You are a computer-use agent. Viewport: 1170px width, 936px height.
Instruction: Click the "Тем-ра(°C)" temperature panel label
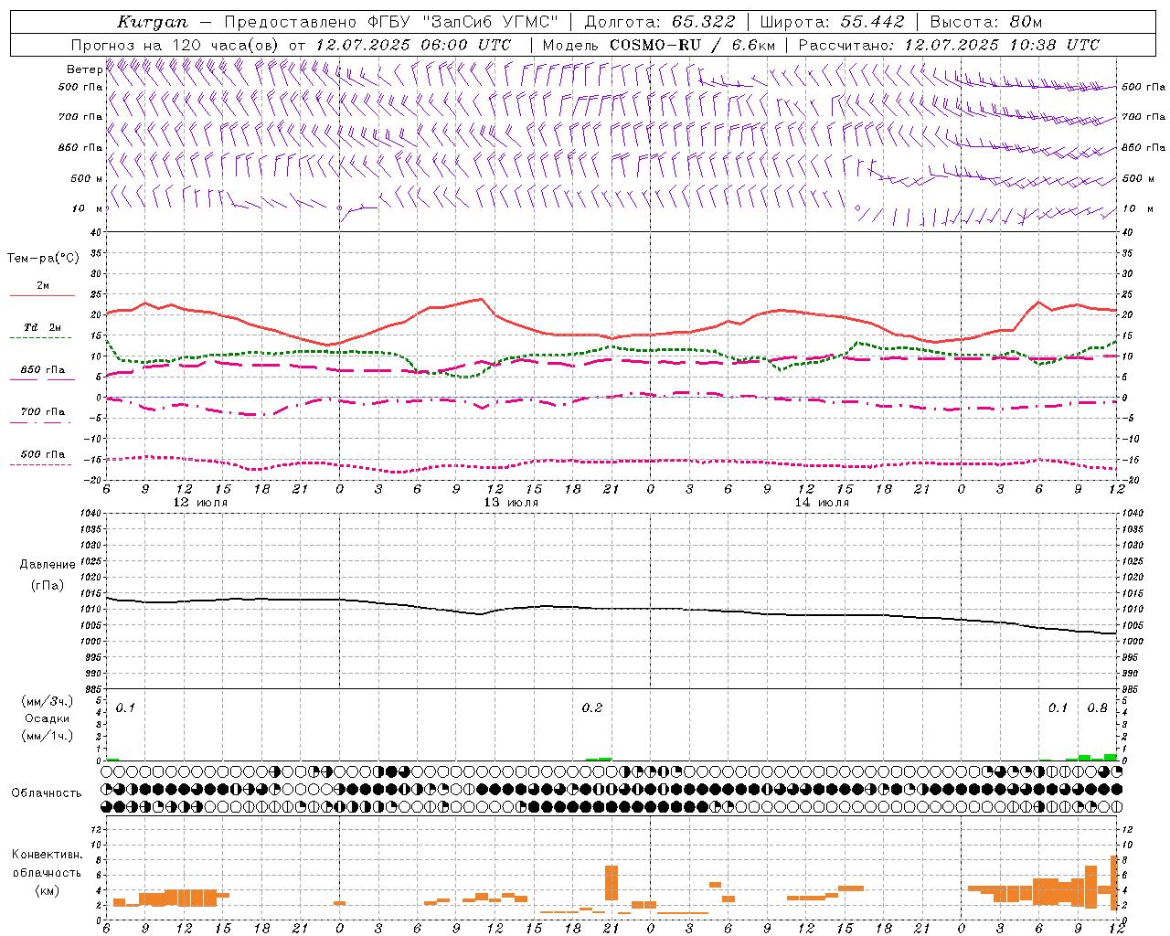(x=43, y=259)
